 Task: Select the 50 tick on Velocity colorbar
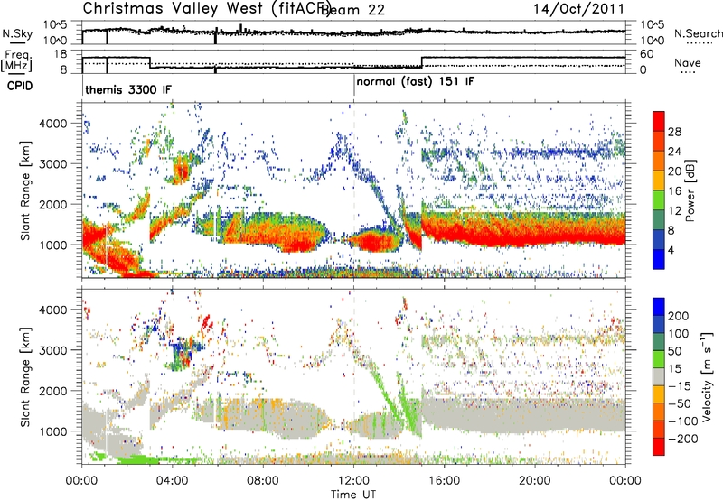[x=674, y=351]
